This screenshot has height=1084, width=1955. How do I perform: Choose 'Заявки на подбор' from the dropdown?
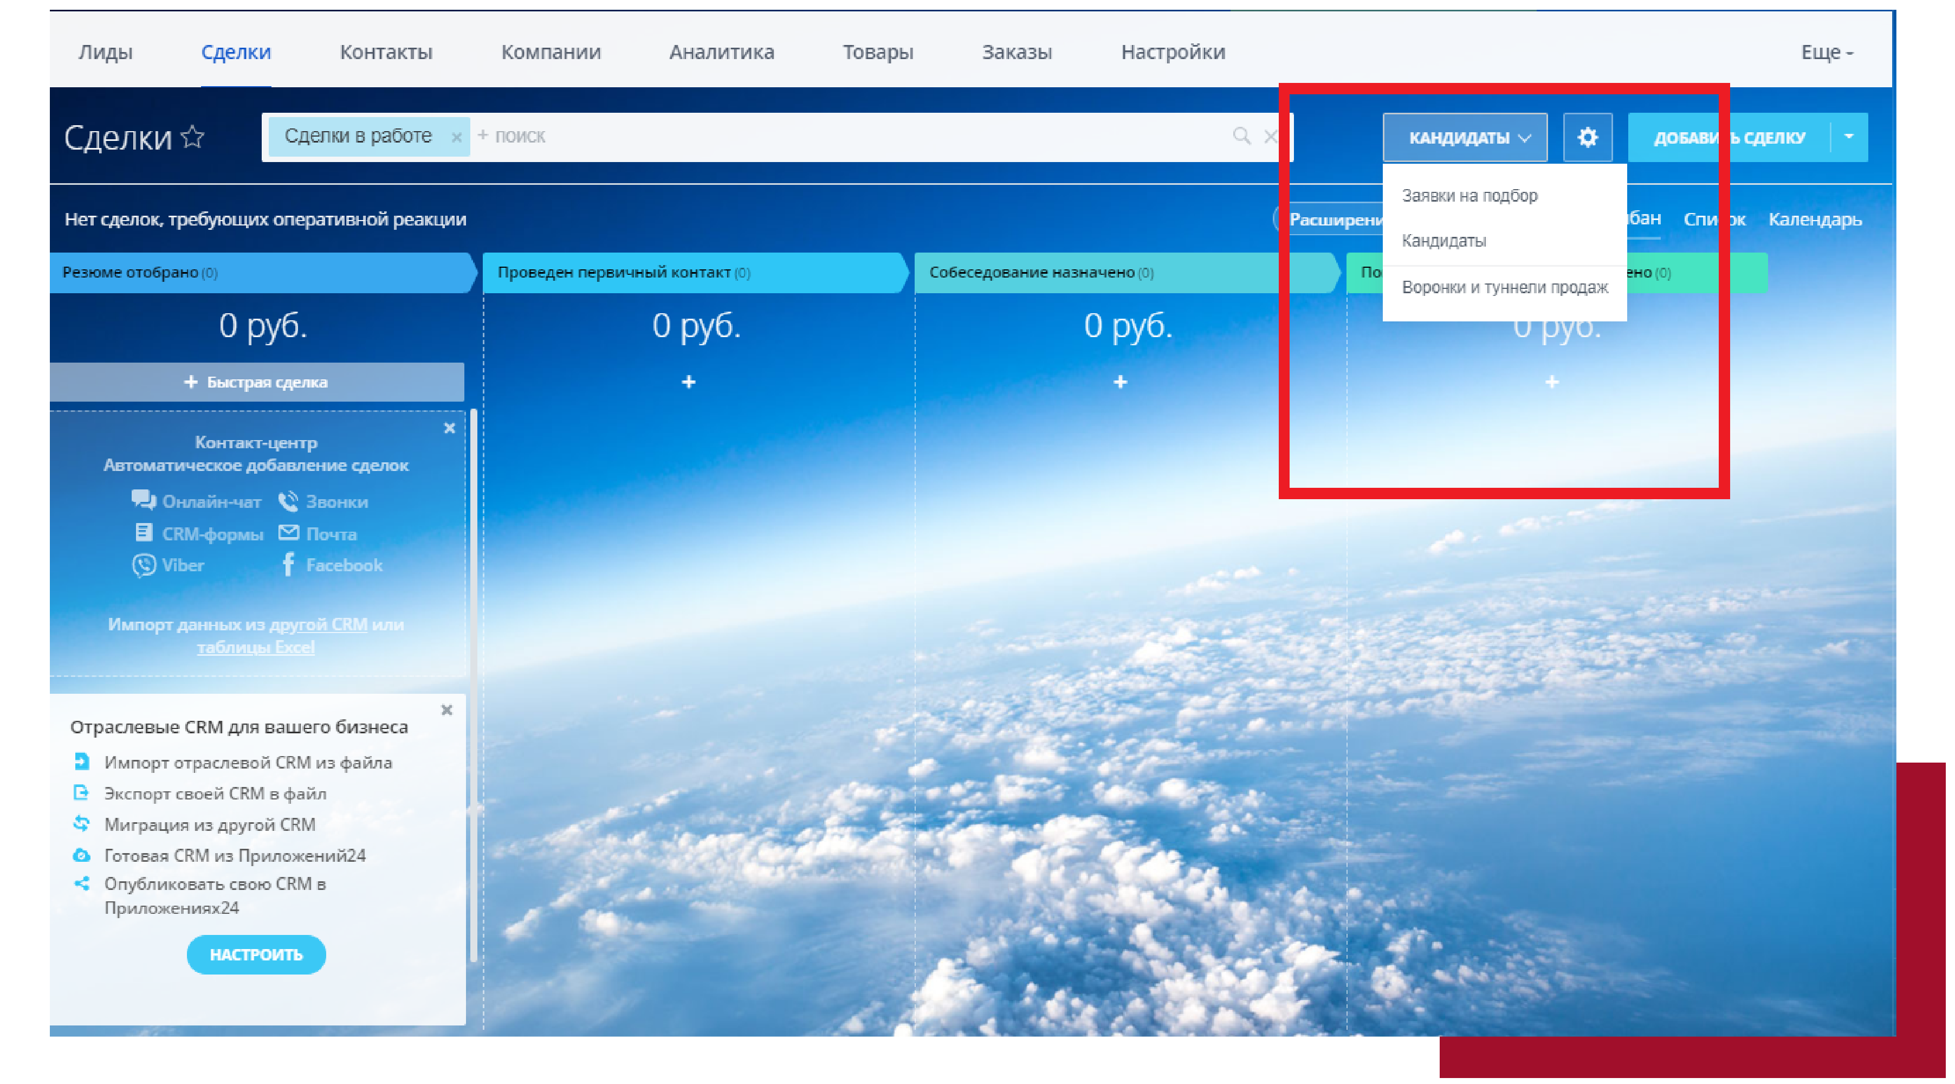1470,196
